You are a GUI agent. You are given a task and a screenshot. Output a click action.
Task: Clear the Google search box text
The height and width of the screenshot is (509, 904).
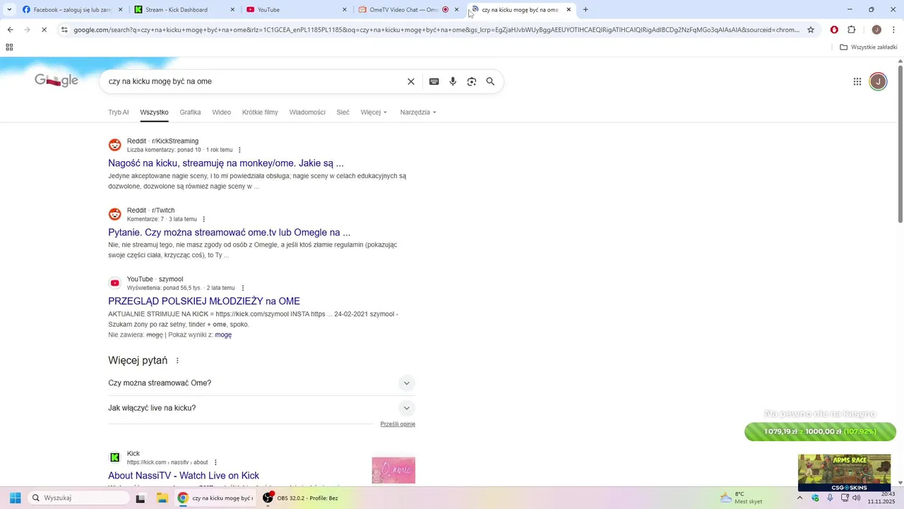pyautogui.click(x=411, y=81)
